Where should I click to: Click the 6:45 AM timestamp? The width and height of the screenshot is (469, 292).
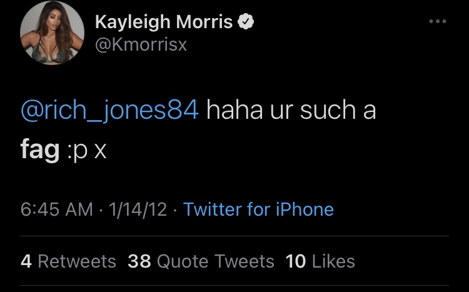tap(57, 209)
